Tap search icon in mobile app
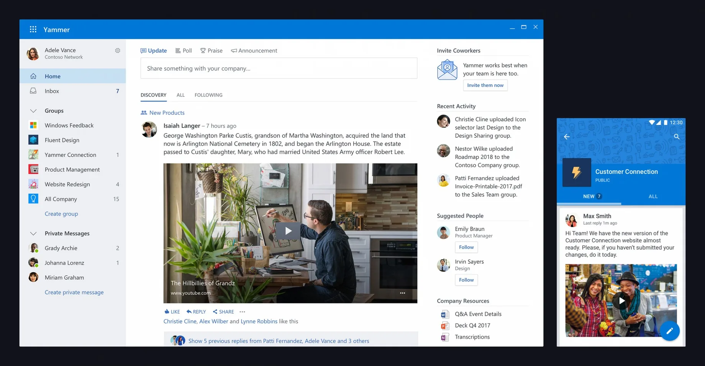The height and width of the screenshot is (366, 705). (677, 137)
